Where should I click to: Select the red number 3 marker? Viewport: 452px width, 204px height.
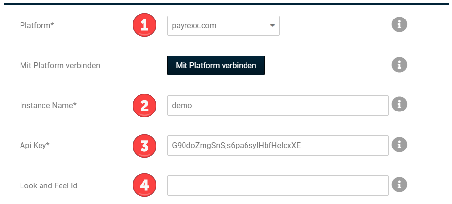[144, 145]
